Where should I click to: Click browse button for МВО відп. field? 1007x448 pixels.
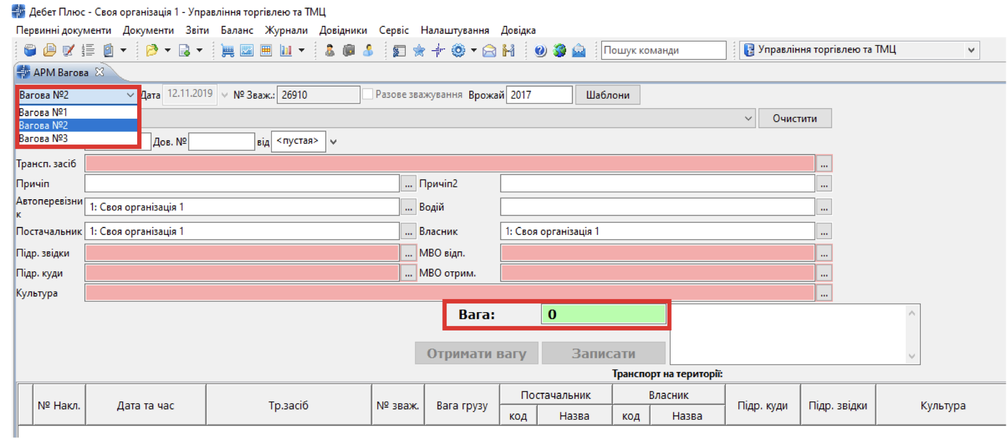[x=824, y=253]
